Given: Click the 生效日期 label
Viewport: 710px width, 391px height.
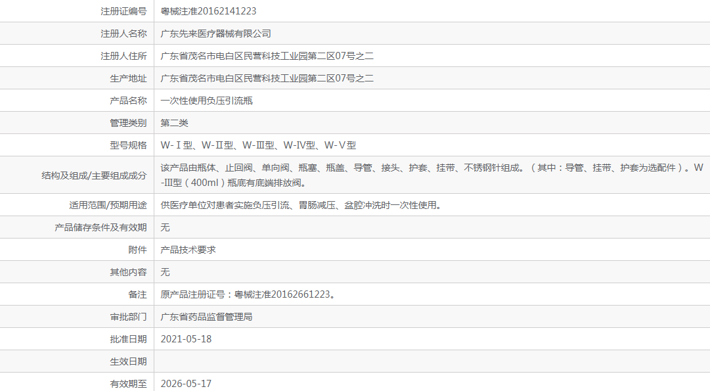Looking at the screenshot, I should (128, 361).
